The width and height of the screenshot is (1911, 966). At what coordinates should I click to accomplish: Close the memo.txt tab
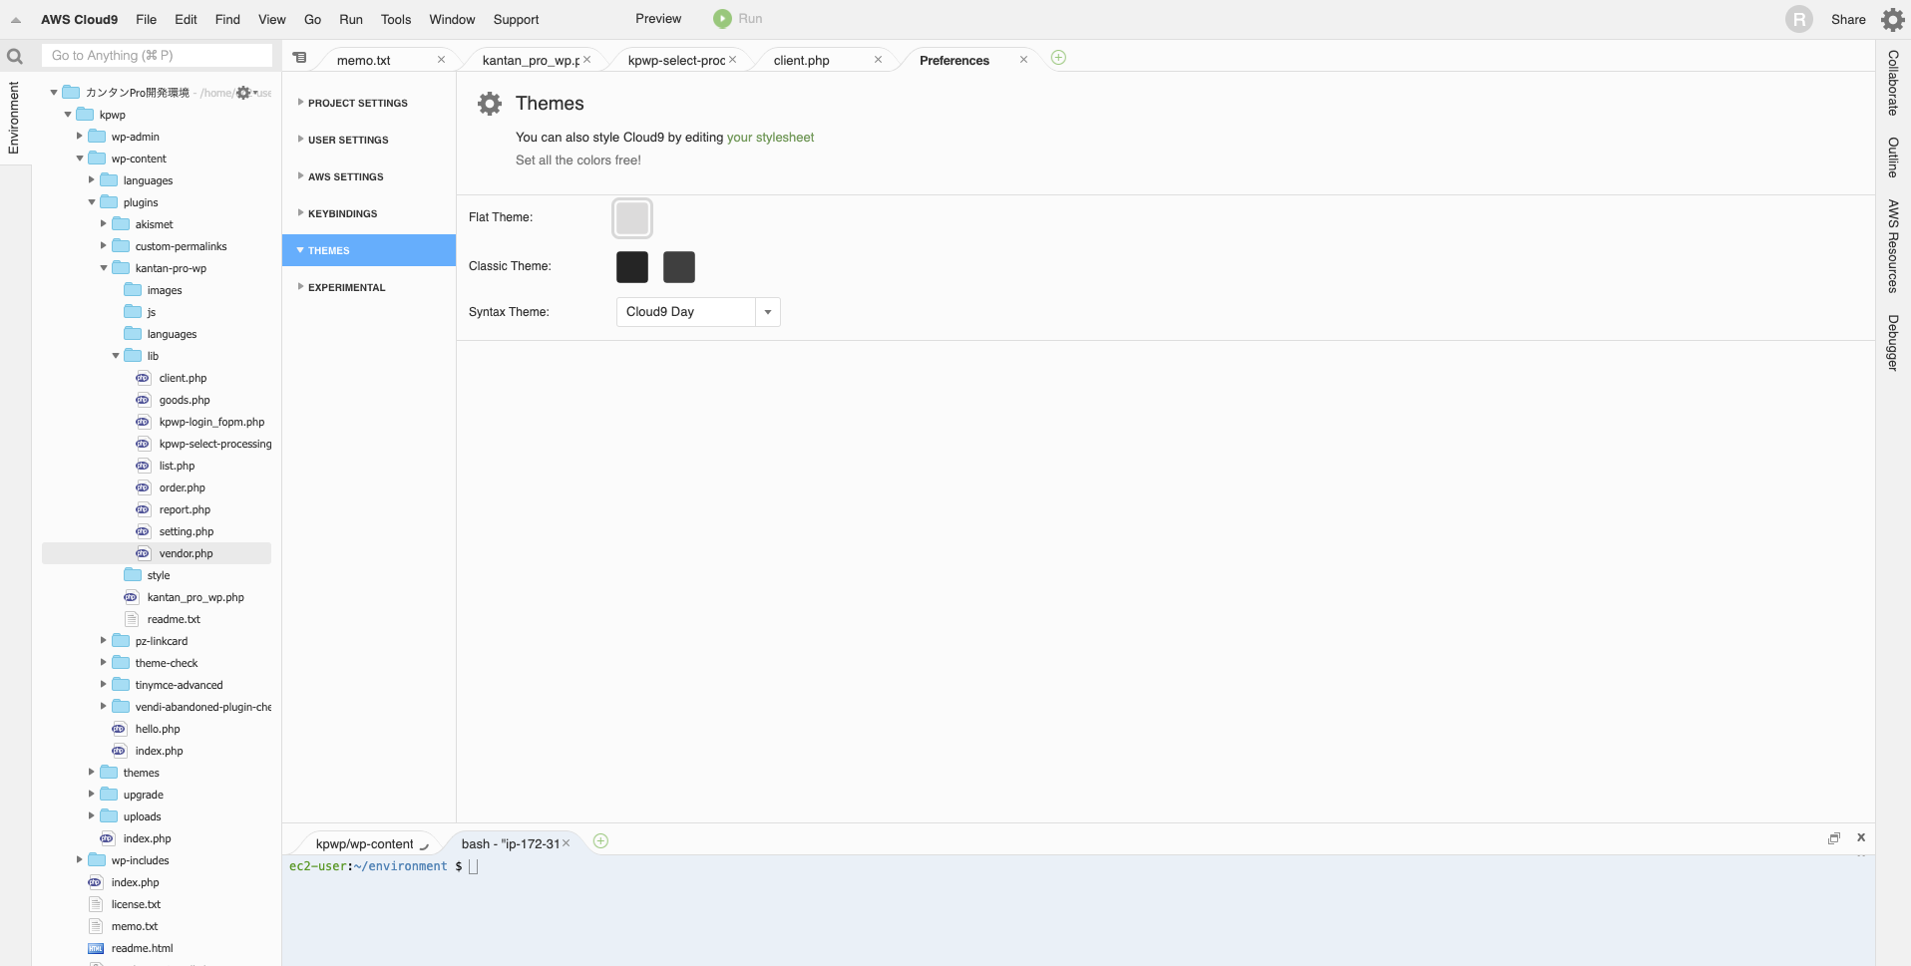pos(441,60)
